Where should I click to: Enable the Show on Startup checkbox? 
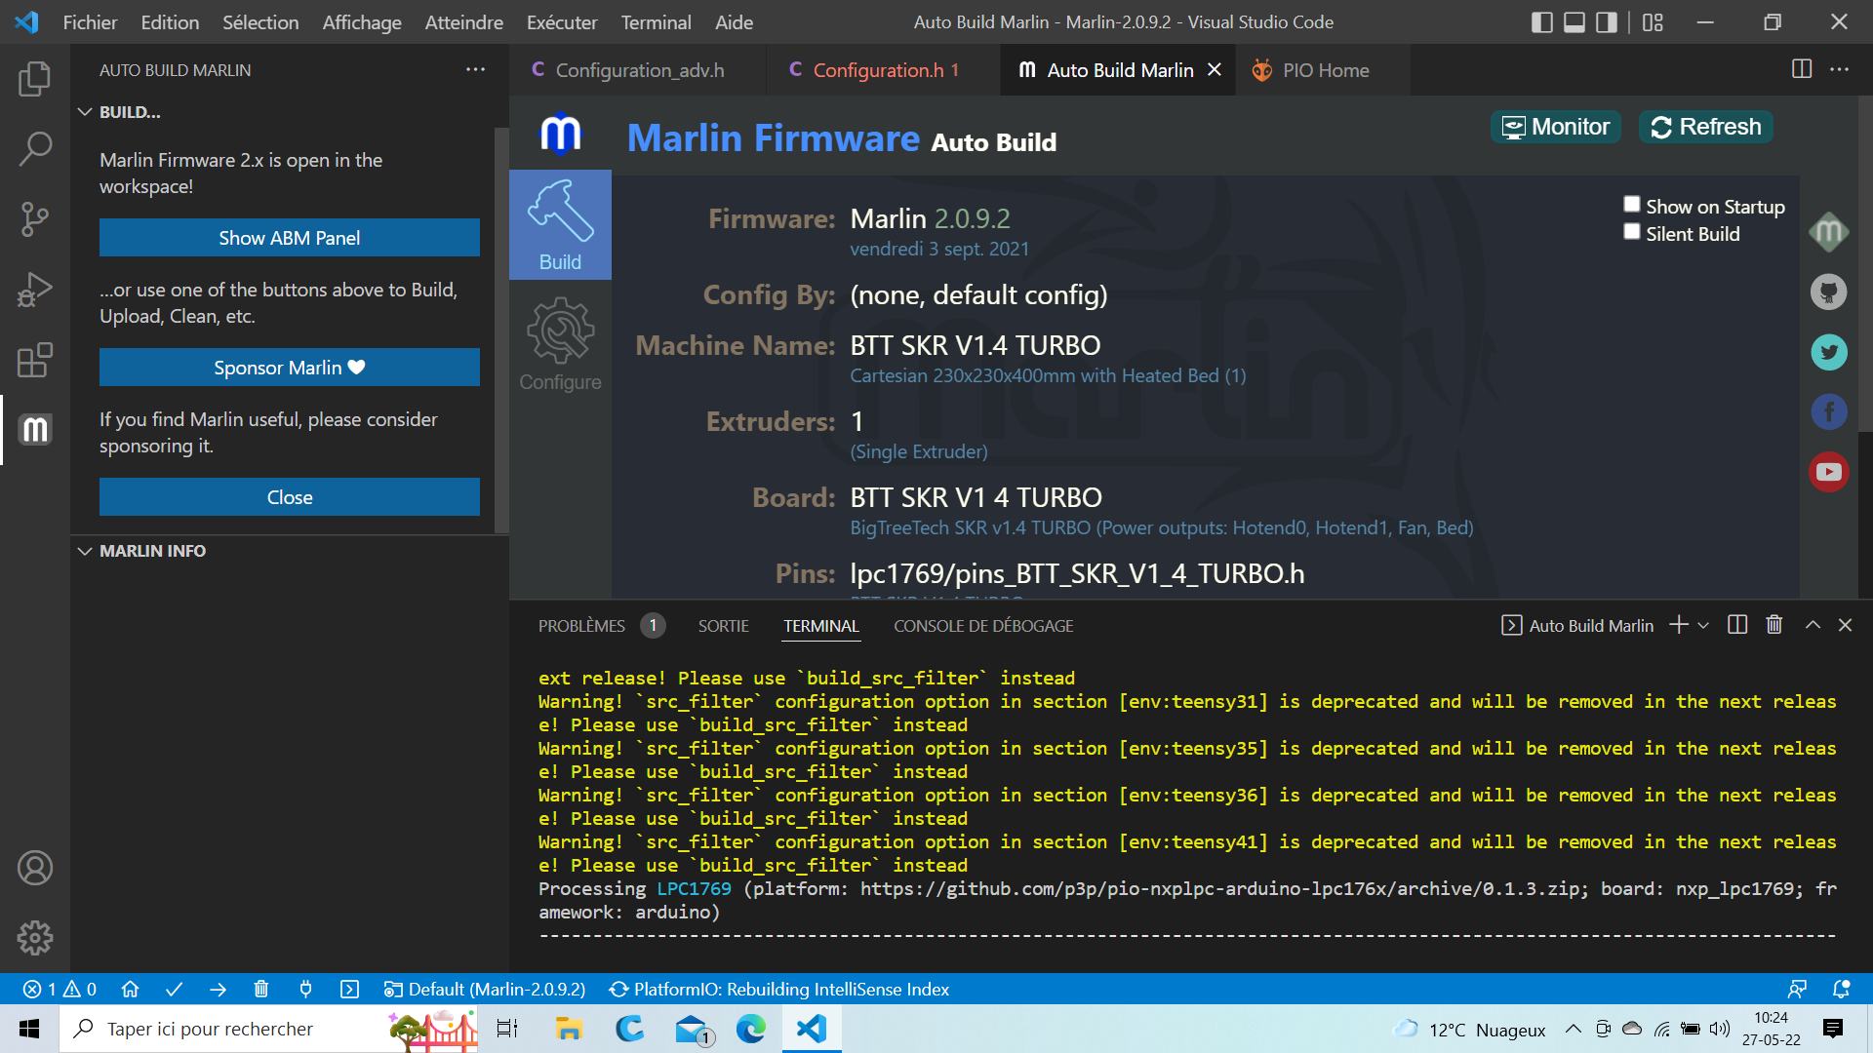pos(1631,204)
